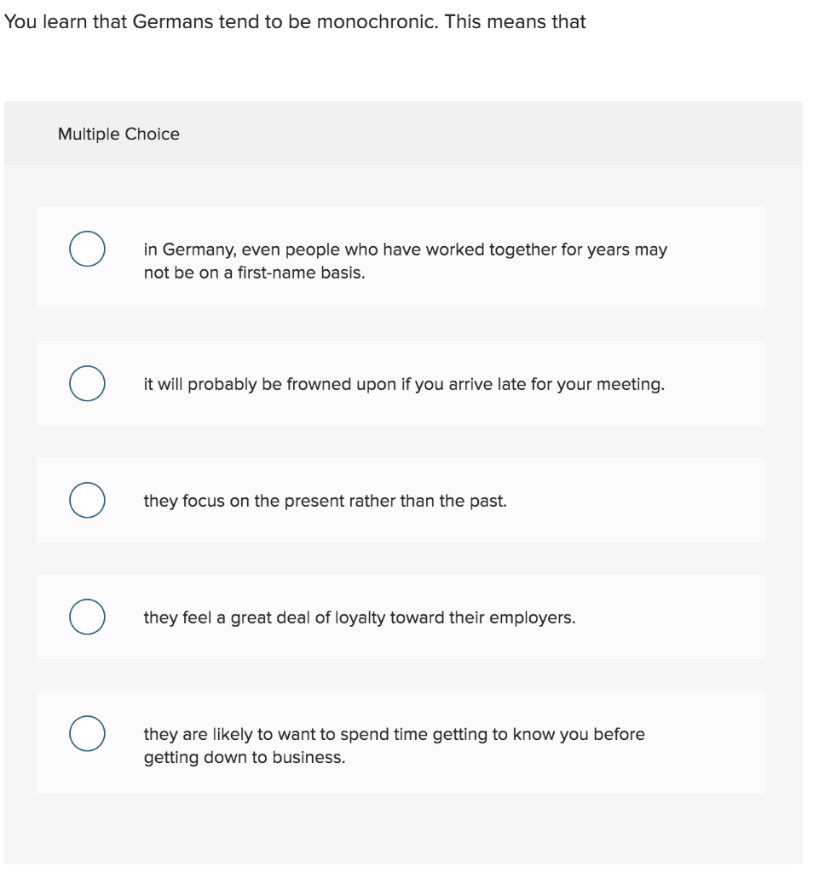The width and height of the screenshot is (819, 872).
Task: Click the third answer option row
Action: pyautogui.click(x=401, y=500)
